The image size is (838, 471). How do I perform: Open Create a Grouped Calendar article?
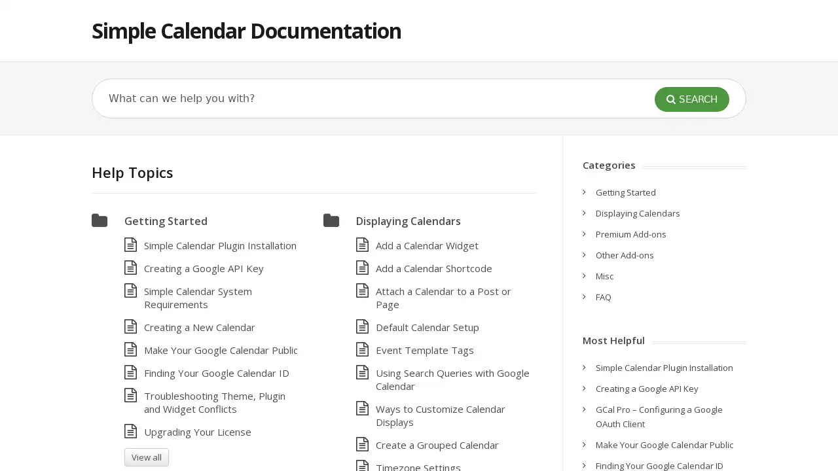pos(437,445)
